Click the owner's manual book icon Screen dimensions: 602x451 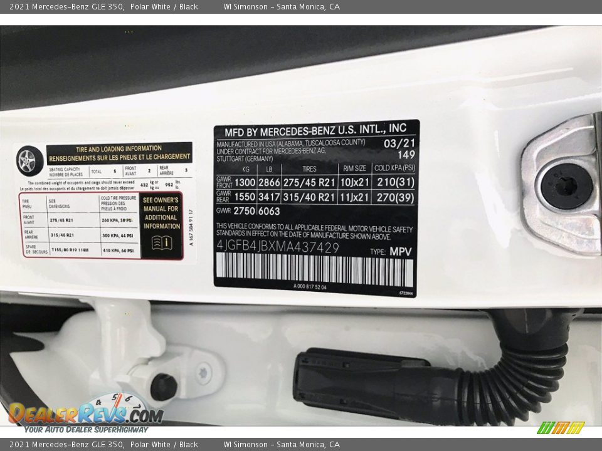pyautogui.click(x=162, y=242)
